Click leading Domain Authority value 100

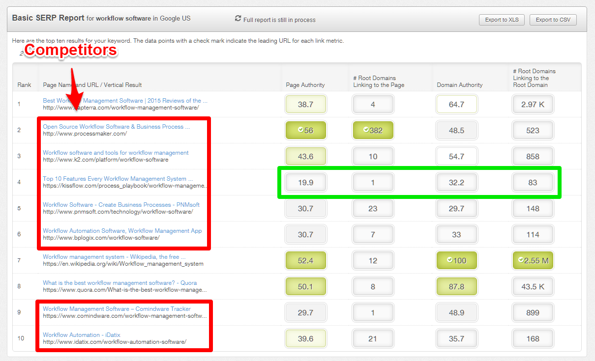pos(456,261)
